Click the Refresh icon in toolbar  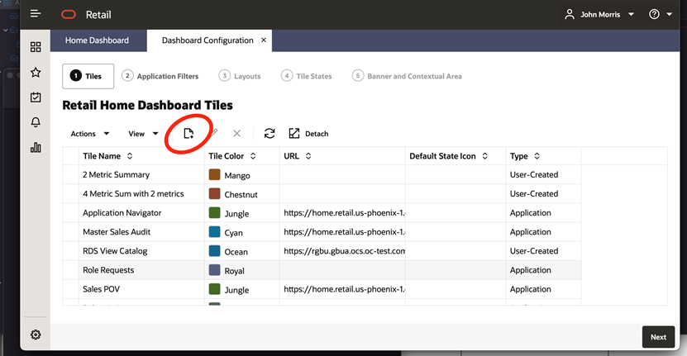coord(270,133)
